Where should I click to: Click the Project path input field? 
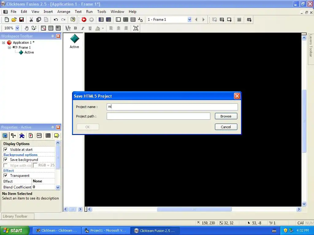tap(159, 116)
